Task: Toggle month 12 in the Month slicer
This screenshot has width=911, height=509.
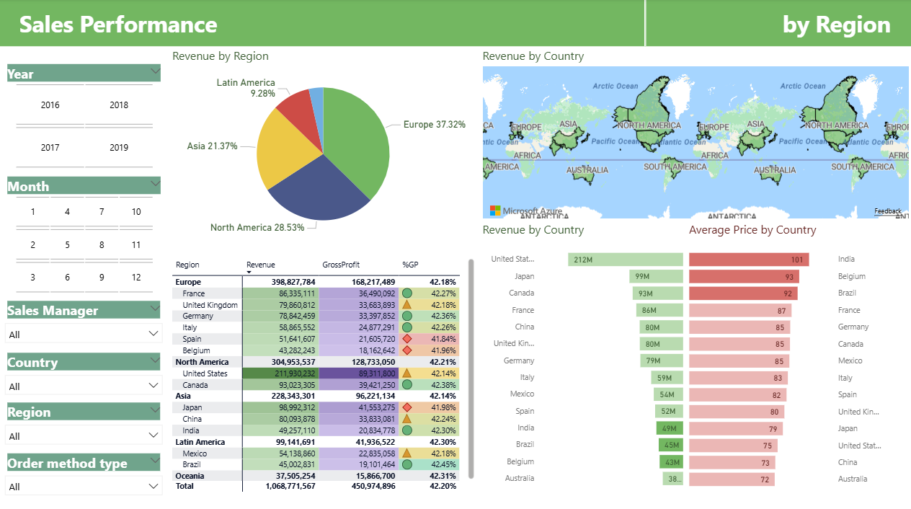Action: tap(136, 278)
